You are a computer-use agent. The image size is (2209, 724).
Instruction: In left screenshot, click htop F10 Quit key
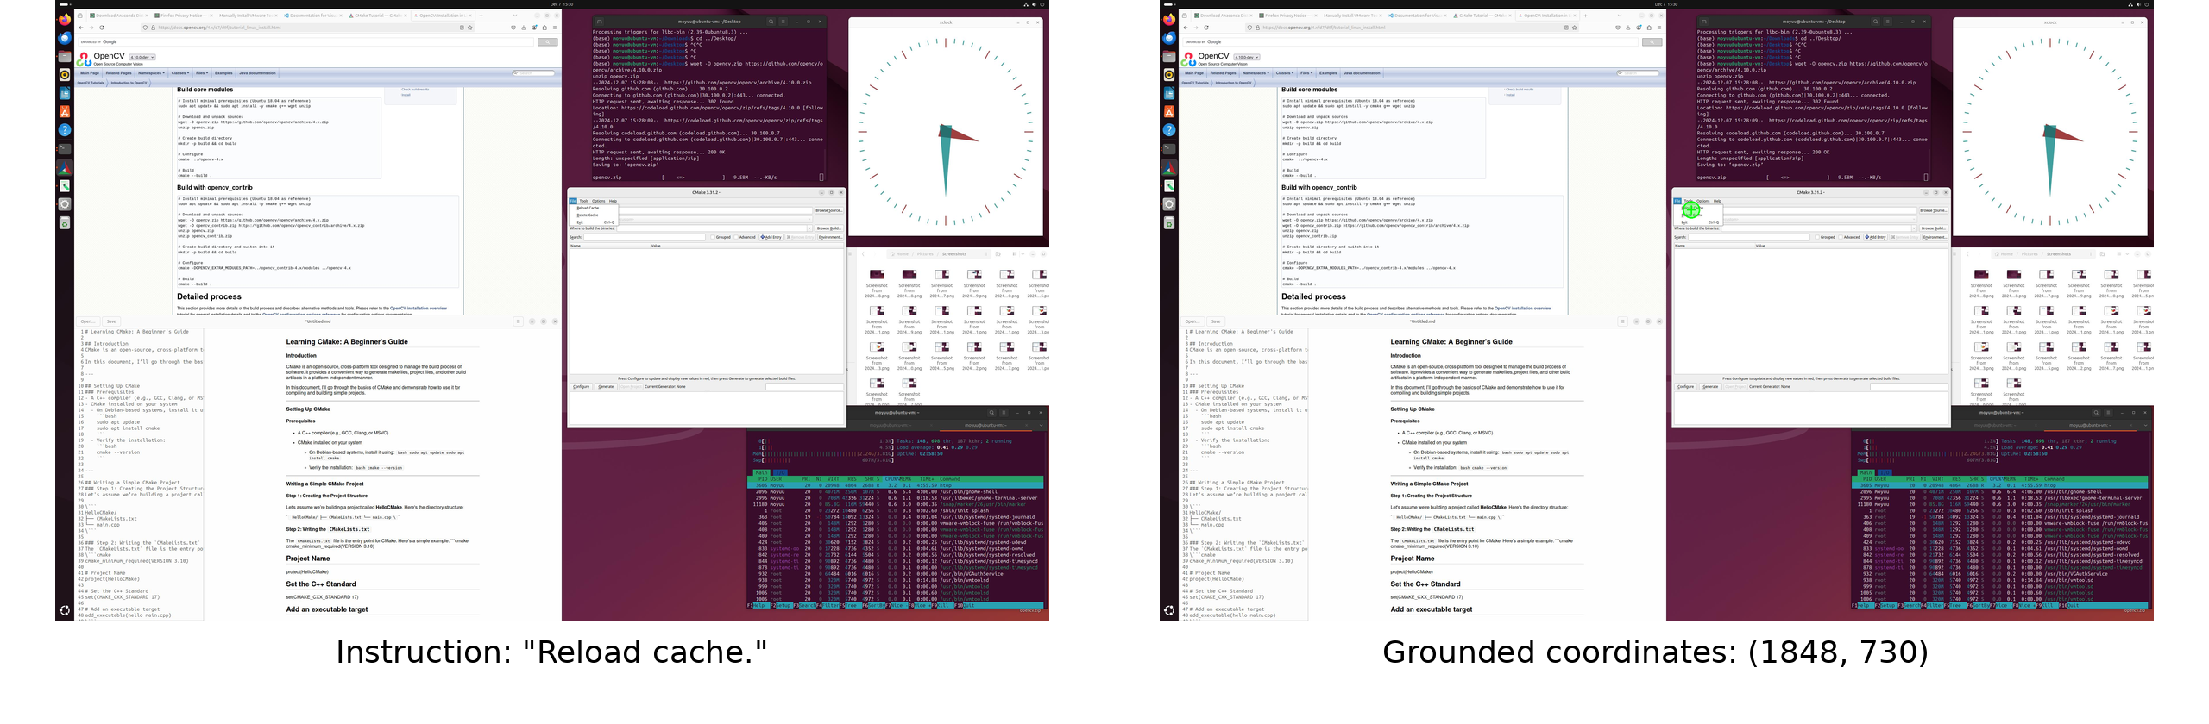(965, 606)
